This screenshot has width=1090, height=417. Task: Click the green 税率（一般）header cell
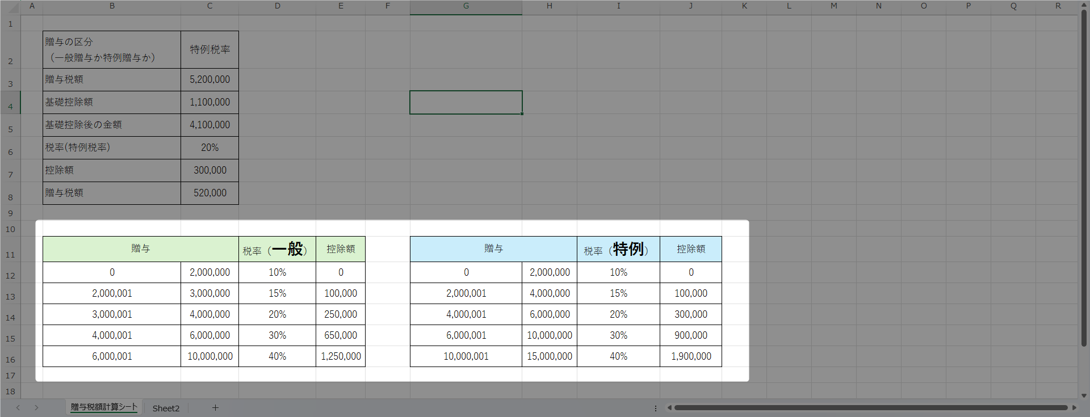[x=277, y=249]
